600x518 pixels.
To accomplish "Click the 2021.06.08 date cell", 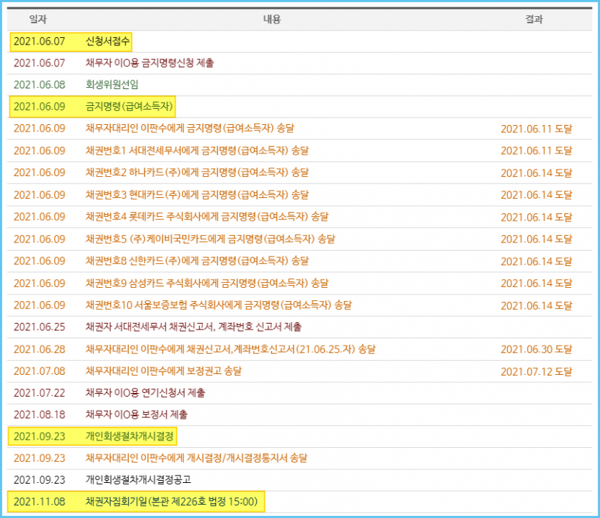I will click(40, 85).
